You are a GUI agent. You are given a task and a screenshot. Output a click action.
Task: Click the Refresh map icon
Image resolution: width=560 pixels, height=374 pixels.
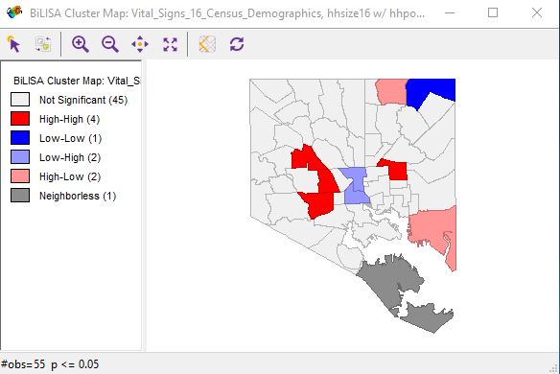[237, 44]
